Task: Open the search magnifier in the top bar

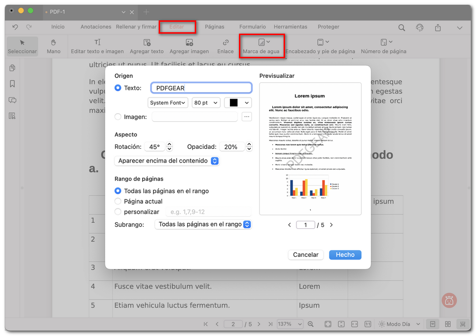Action: (x=401, y=27)
